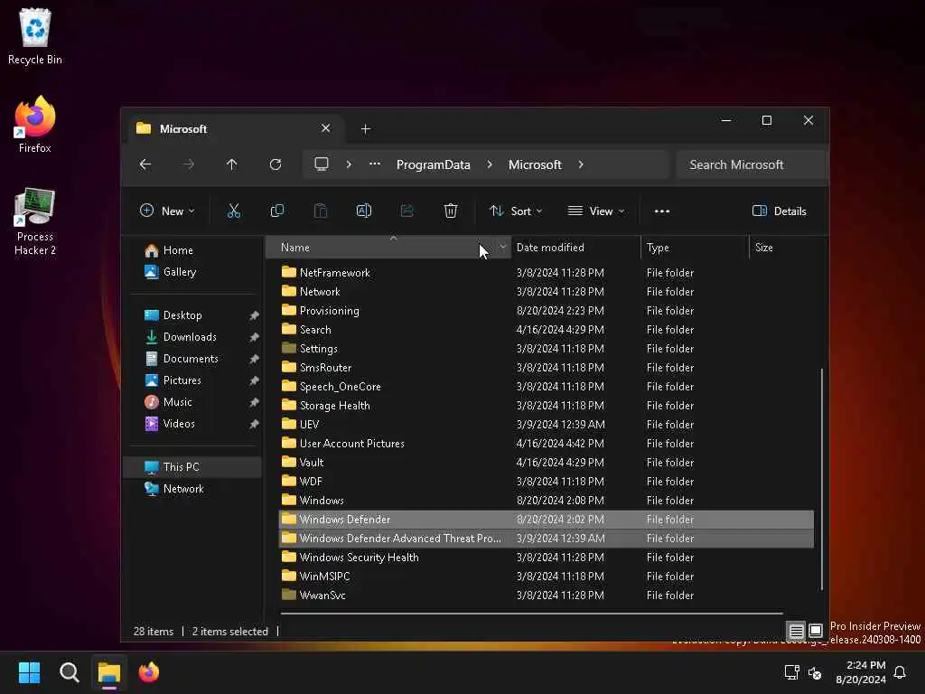Screen dimensions: 925x694
Task: Select the Provisioning folder row
Action: click(x=546, y=311)
